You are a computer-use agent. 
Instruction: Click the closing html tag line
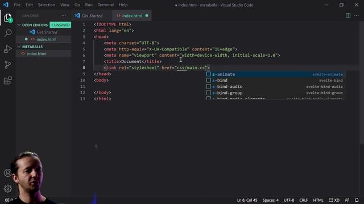point(102,99)
